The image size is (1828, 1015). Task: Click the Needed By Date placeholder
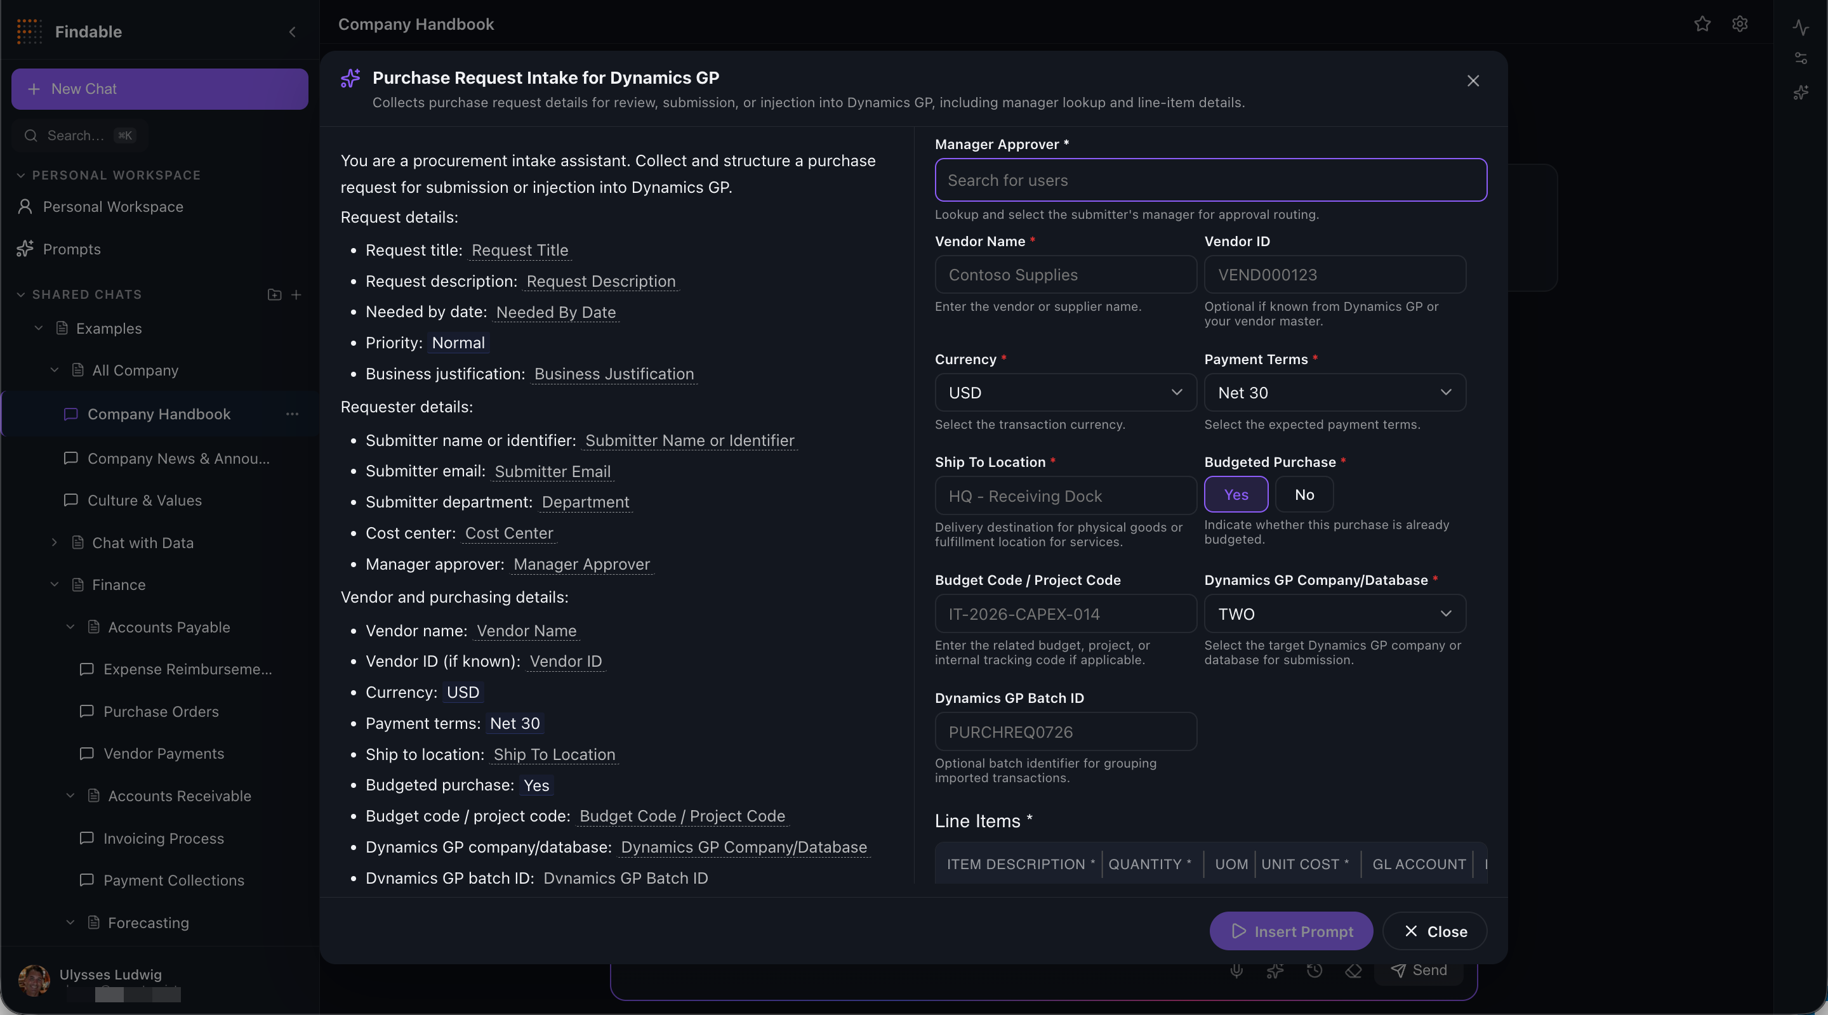555,312
